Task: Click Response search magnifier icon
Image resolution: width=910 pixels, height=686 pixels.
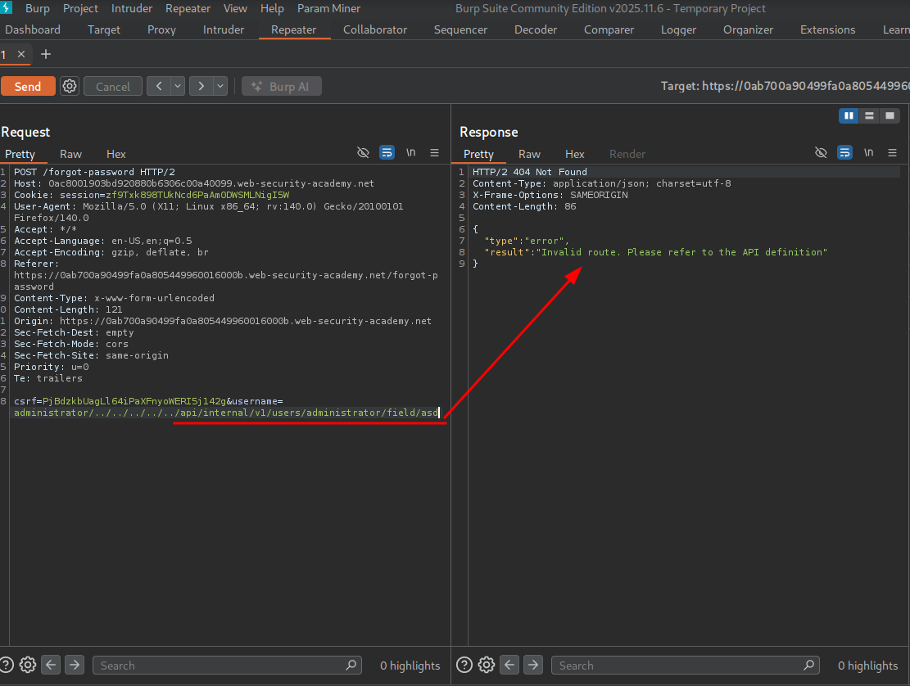Action: tap(809, 665)
